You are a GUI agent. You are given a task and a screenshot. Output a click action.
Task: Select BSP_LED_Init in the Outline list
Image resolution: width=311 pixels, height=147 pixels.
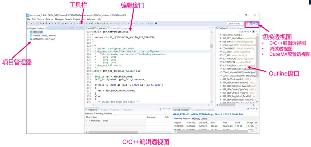238,82
